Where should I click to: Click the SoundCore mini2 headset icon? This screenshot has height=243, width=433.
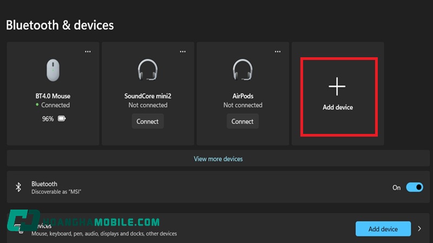pos(148,70)
